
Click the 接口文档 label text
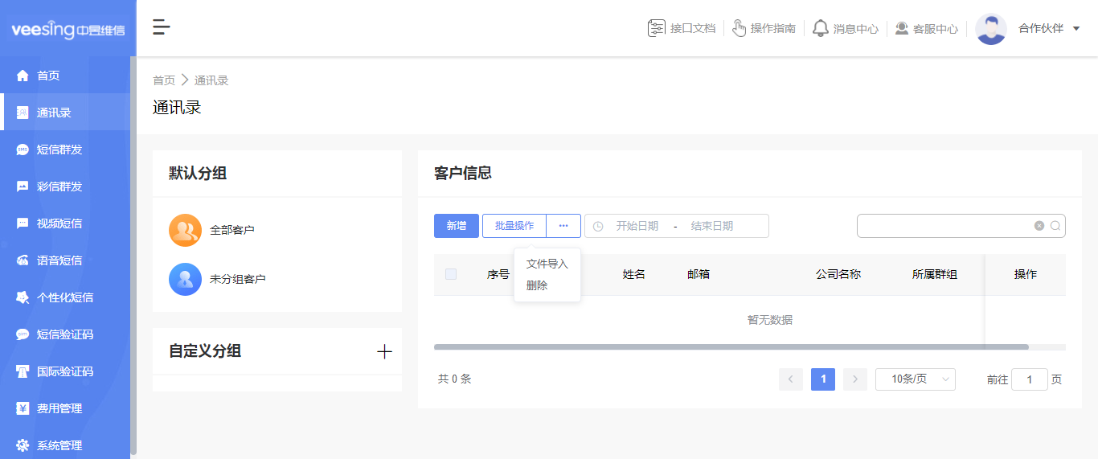coord(693,28)
